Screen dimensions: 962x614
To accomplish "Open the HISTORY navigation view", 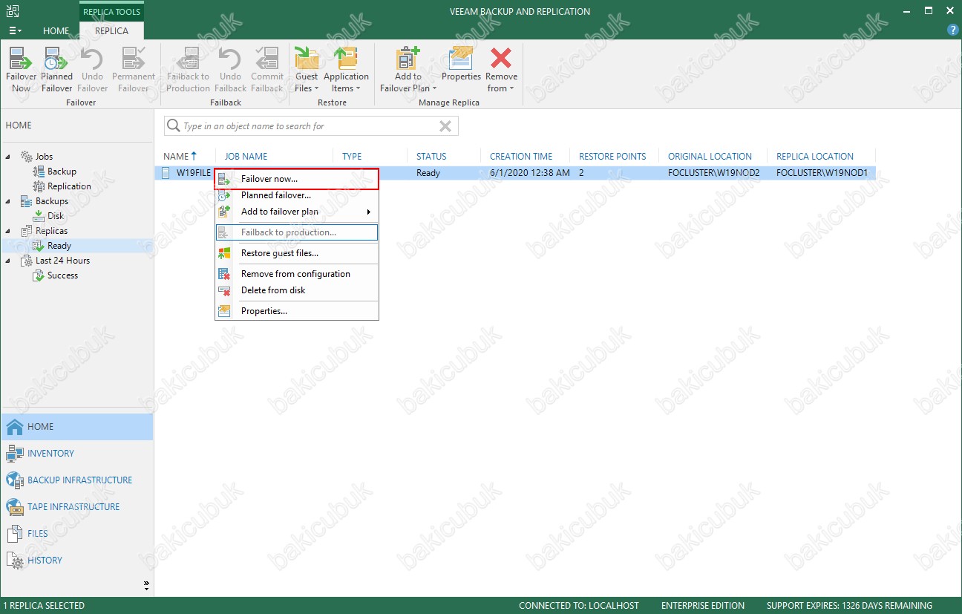I will (x=76, y=561).
